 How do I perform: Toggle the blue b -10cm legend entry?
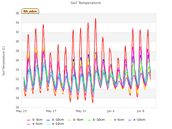55,120
